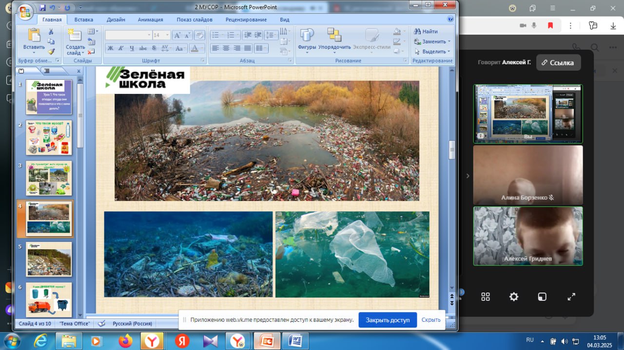Click the Вставить paste button
This screenshot has height=350, width=624.
click(x=34, y=40)
